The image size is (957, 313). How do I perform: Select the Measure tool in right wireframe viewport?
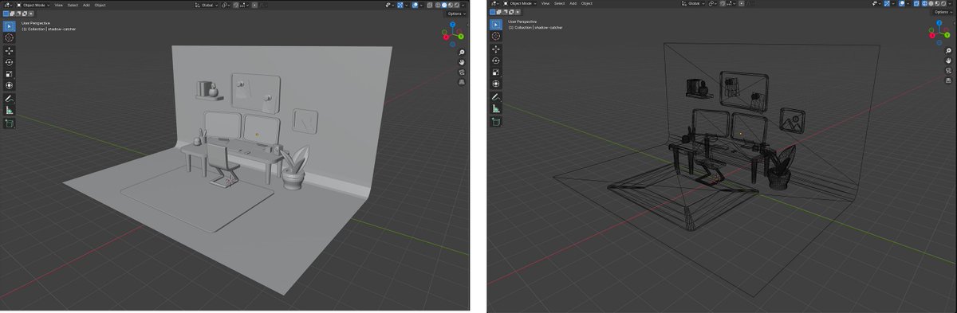pos(496,109)
